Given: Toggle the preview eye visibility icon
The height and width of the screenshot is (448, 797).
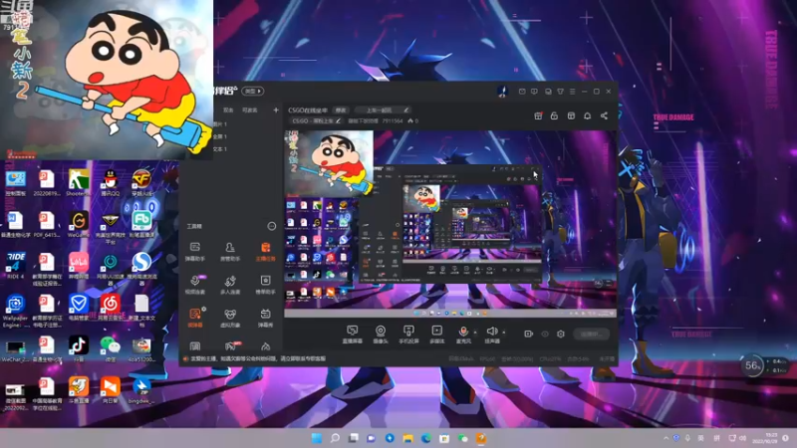Looking at the screenshot, I should point(545,334).
